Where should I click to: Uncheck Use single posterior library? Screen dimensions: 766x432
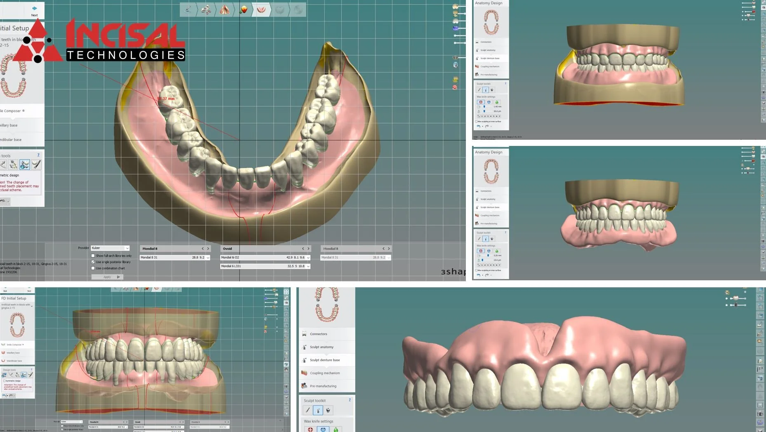click(93, 262)
